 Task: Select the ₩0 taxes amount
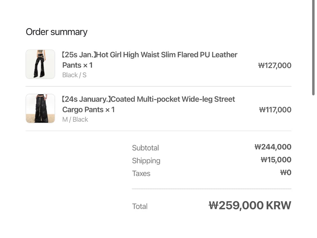285,173
